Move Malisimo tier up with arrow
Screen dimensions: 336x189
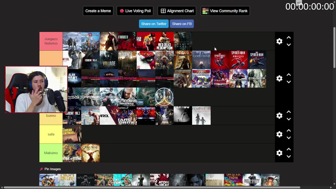coord(289,150)
